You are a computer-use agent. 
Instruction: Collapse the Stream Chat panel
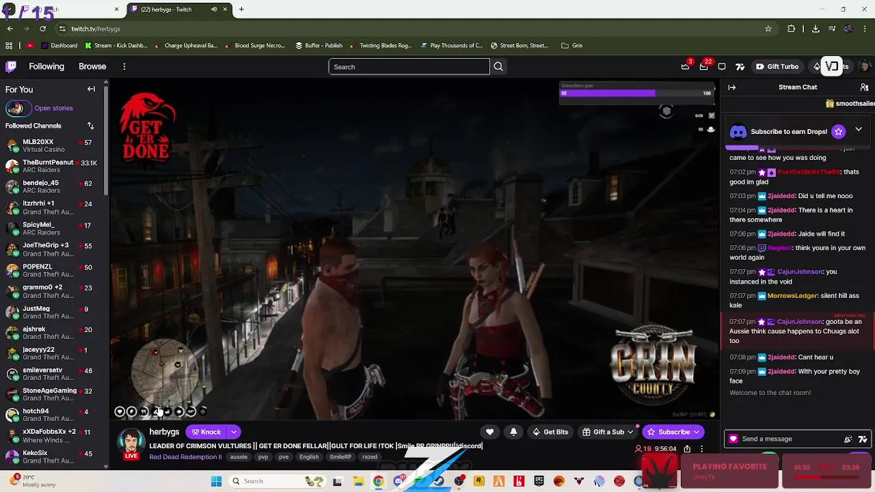732,87
